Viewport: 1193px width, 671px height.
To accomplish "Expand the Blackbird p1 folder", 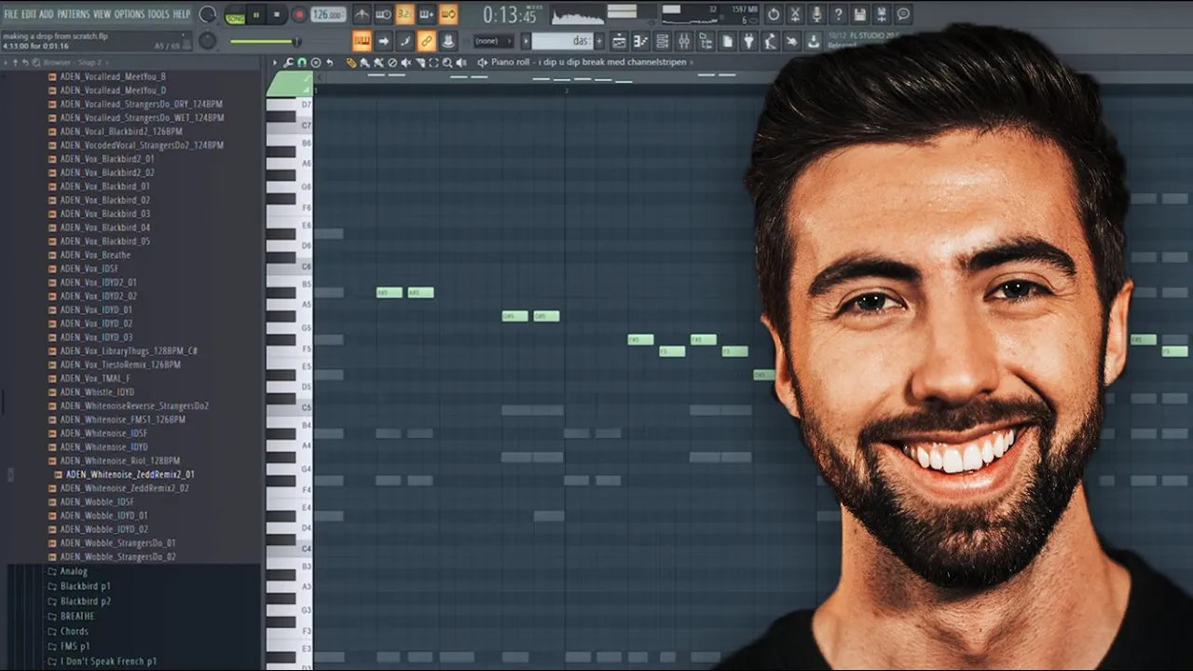I will [78, 586].
